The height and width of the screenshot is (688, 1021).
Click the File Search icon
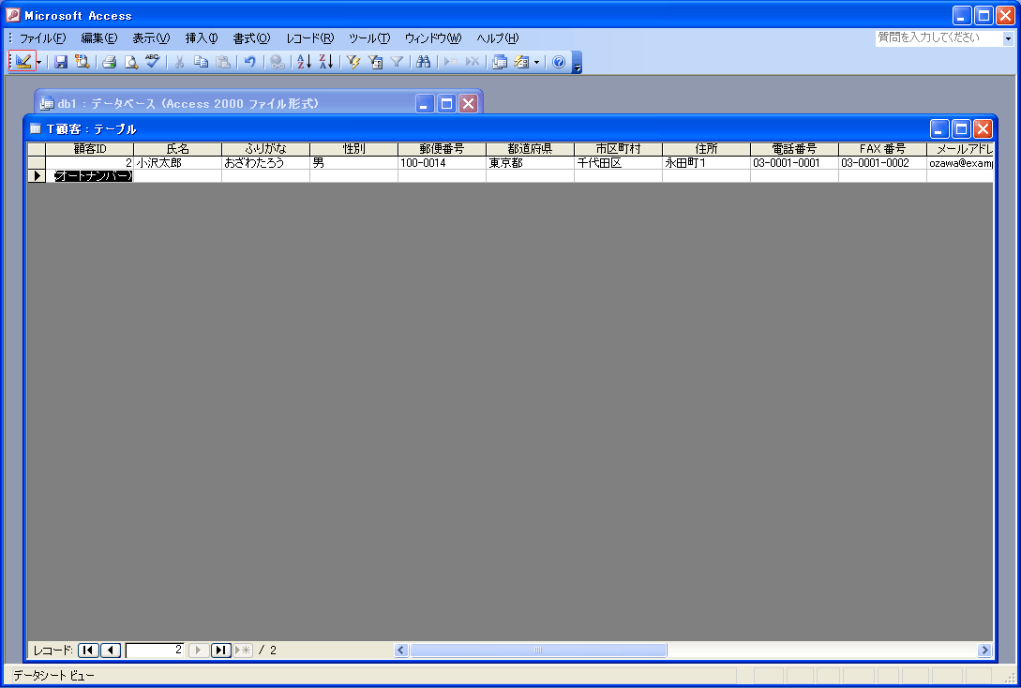83,62
